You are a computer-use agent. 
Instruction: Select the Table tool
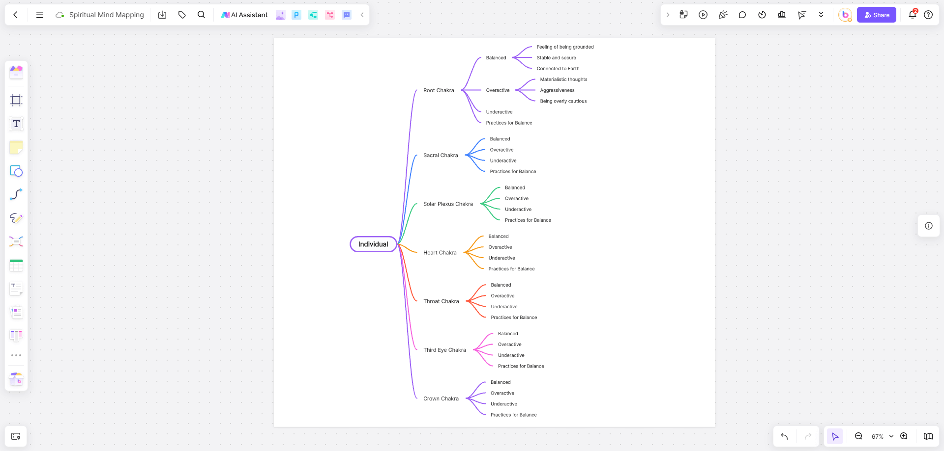(x=16, y=265)
